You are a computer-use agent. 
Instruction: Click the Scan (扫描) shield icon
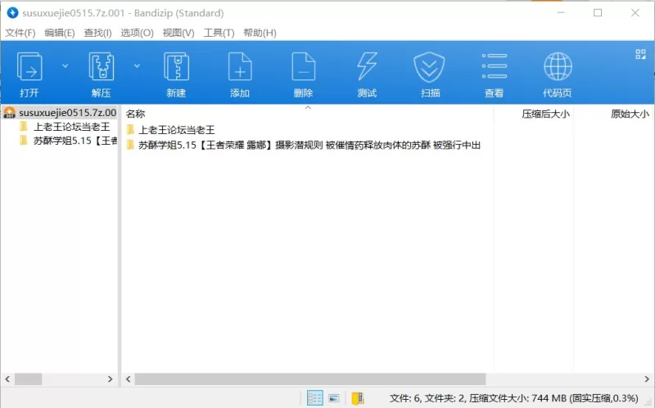pos(429,67)
